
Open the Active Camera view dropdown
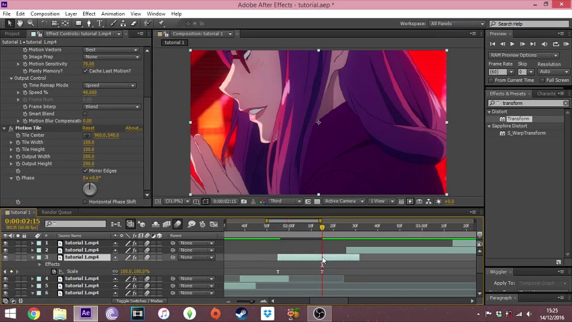point(344,201)
